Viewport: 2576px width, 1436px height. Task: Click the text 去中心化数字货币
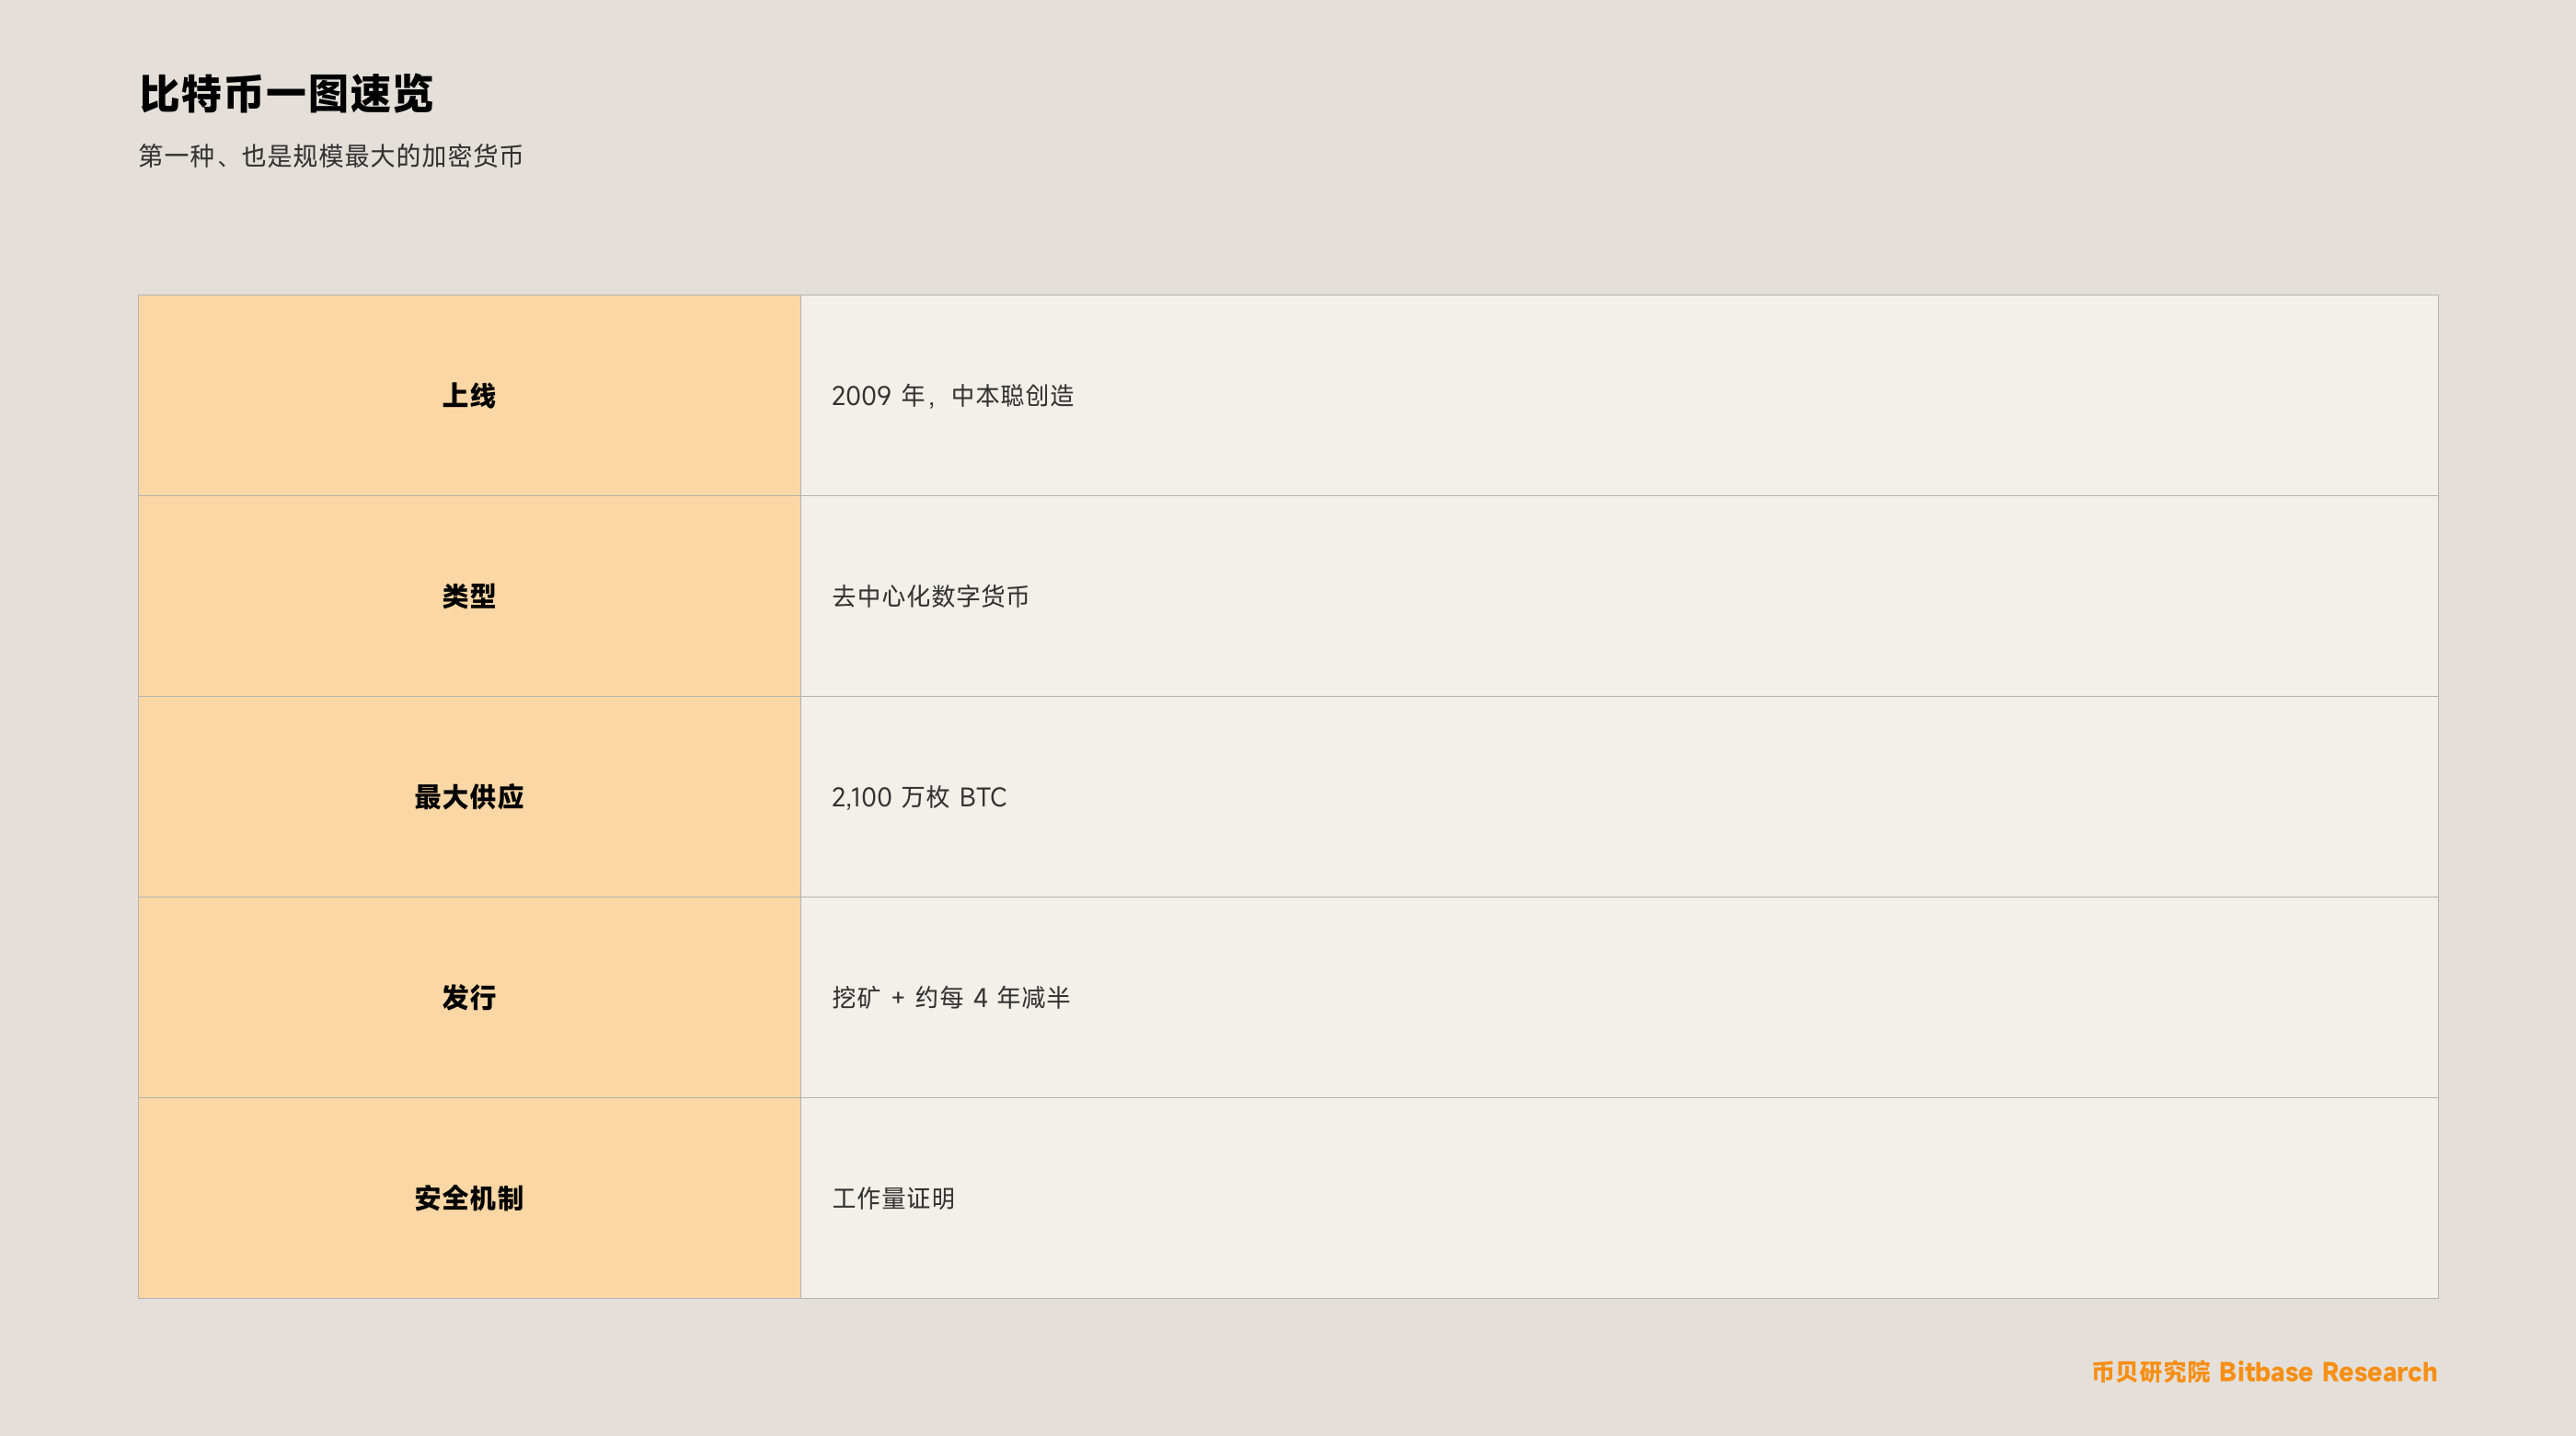tap(930, 596)
